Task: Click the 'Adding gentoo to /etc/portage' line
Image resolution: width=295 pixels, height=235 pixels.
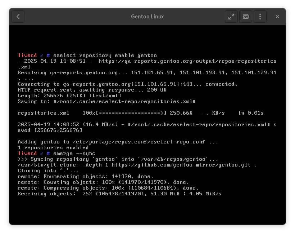Action: point(118,142)
